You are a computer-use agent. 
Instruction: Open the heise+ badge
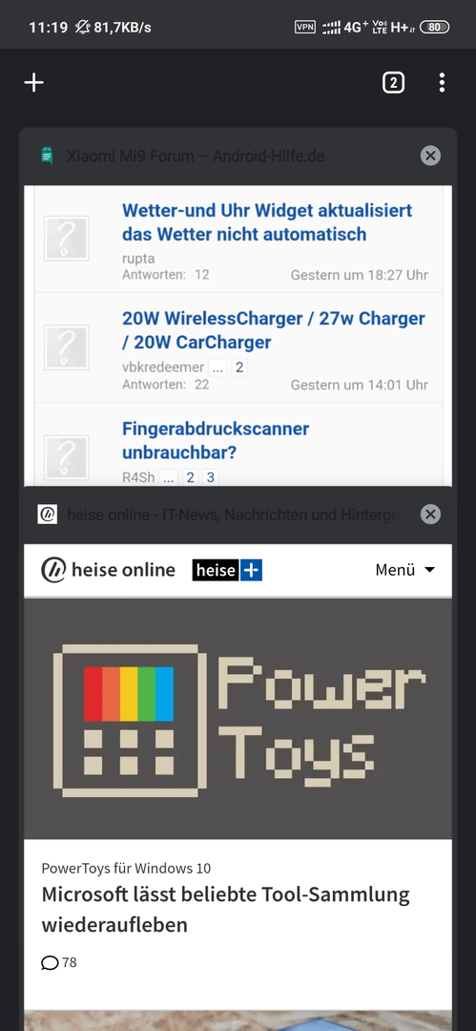click(227, 570)
